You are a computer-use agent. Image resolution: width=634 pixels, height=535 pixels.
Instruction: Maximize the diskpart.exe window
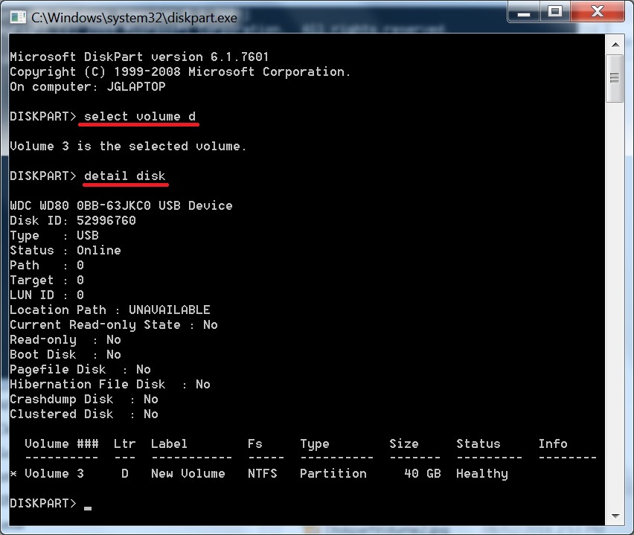point(555,12)
